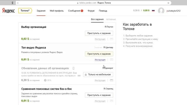Click the browser Я tab icon

pos(12,3)
